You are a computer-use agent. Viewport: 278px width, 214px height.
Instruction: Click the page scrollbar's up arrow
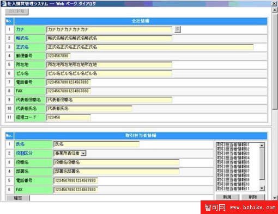pos(275,10)
